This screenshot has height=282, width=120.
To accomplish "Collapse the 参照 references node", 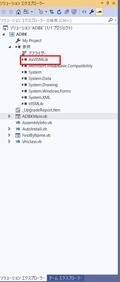I will (10, 47).
